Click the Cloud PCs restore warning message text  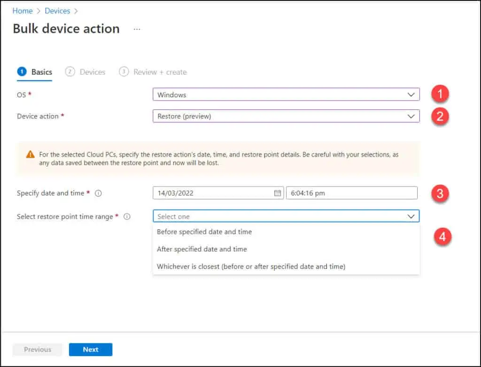pos(219,159)
